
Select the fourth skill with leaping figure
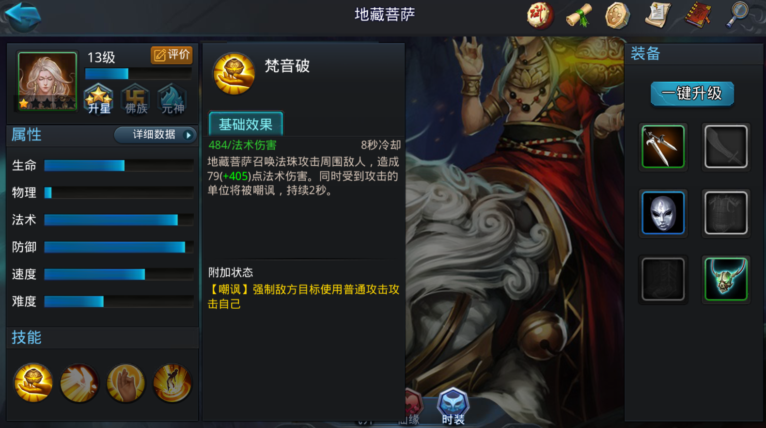(x=172, y=383)
